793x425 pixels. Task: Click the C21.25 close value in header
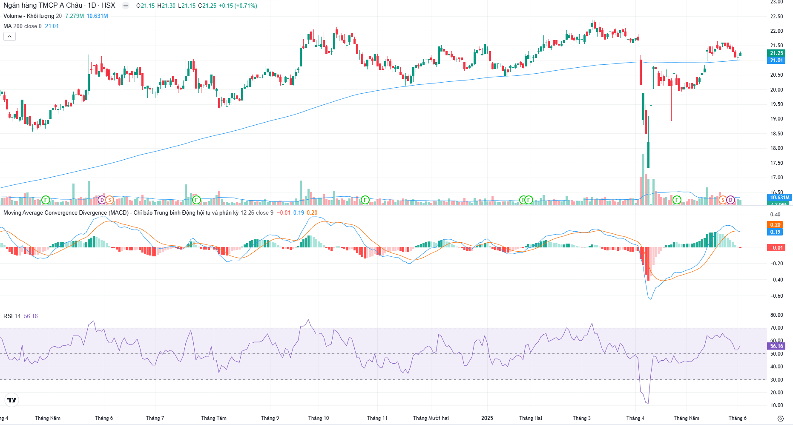coord(207,6)
